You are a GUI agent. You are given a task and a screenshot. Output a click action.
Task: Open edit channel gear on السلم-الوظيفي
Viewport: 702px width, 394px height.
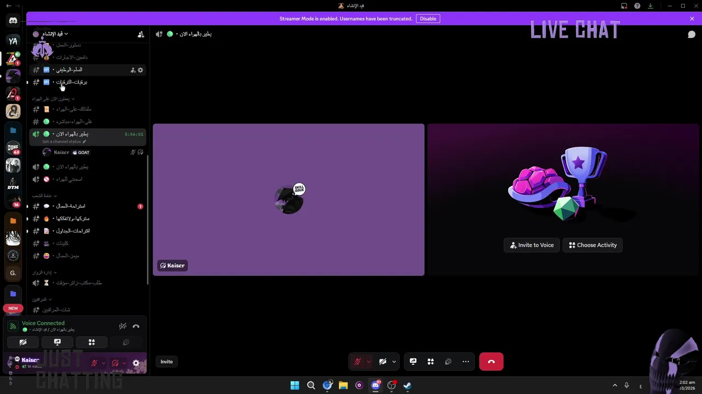pos(140,70)
